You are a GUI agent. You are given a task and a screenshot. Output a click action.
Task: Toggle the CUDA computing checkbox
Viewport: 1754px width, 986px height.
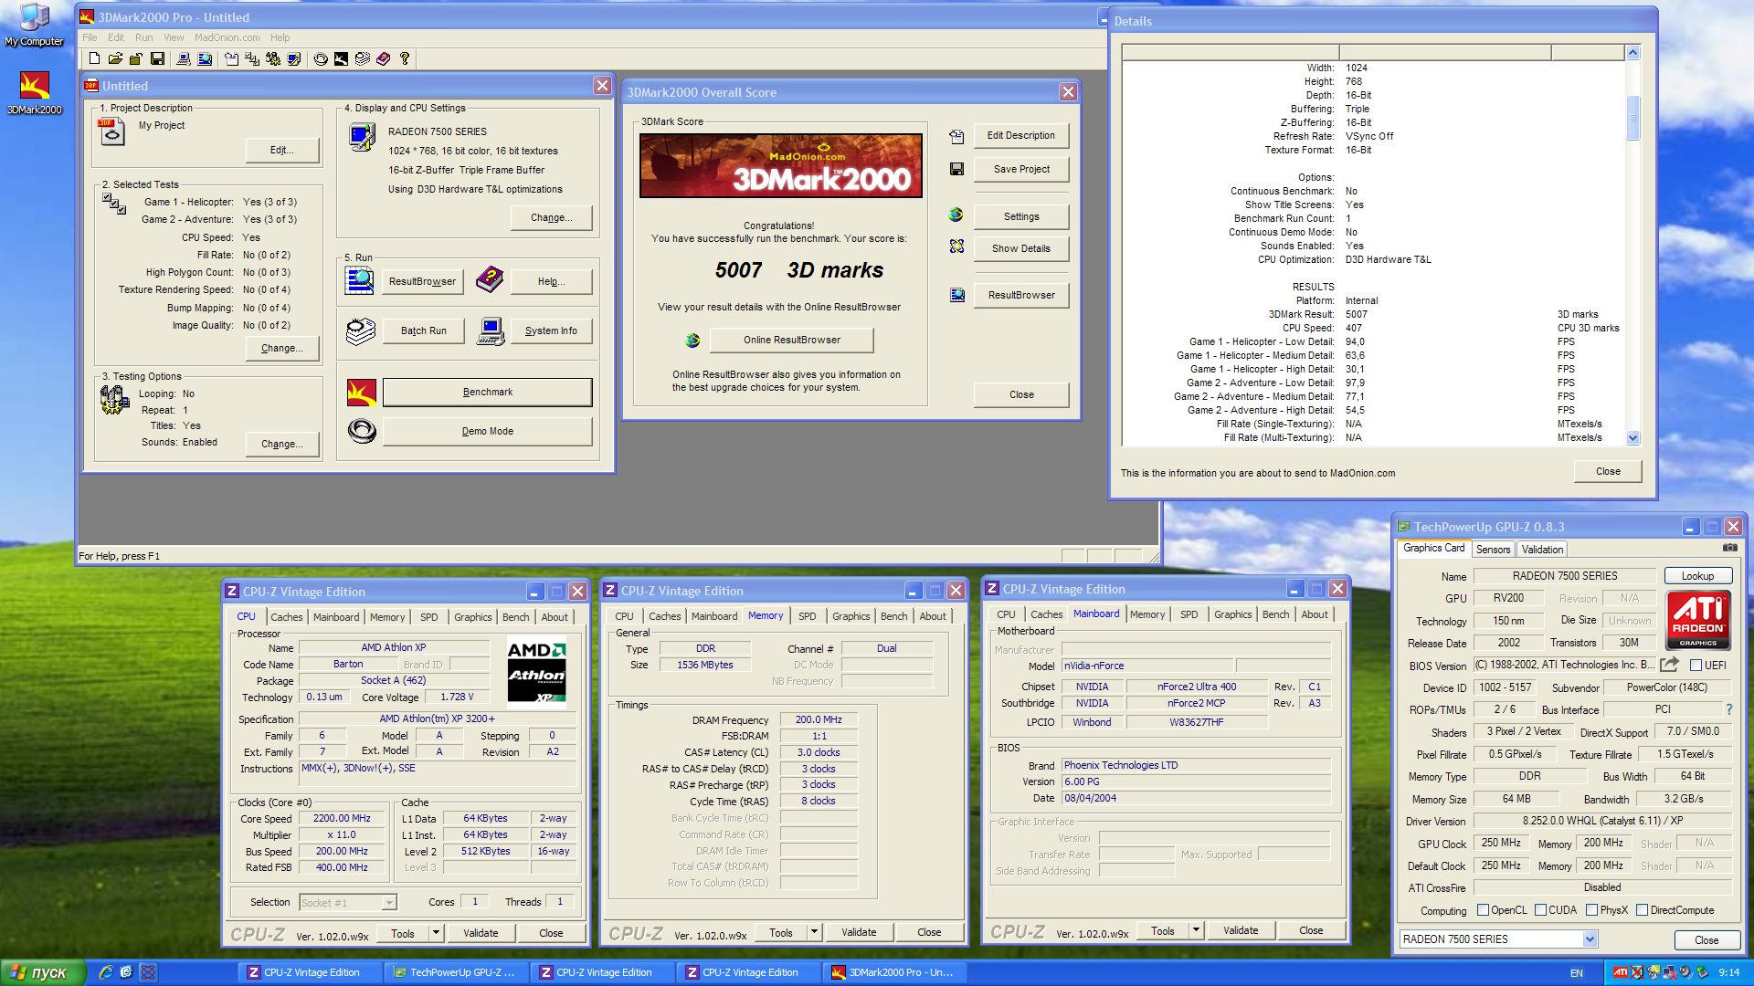(x=1541, y=910)
